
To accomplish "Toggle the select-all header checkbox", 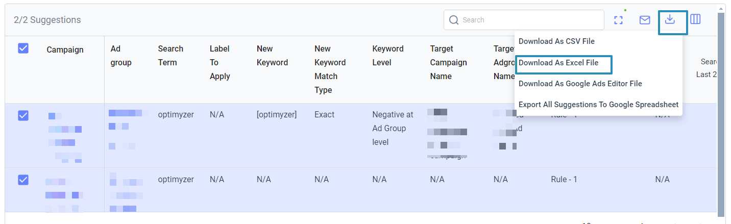I will pyautogui.click(x=23, y=48).
